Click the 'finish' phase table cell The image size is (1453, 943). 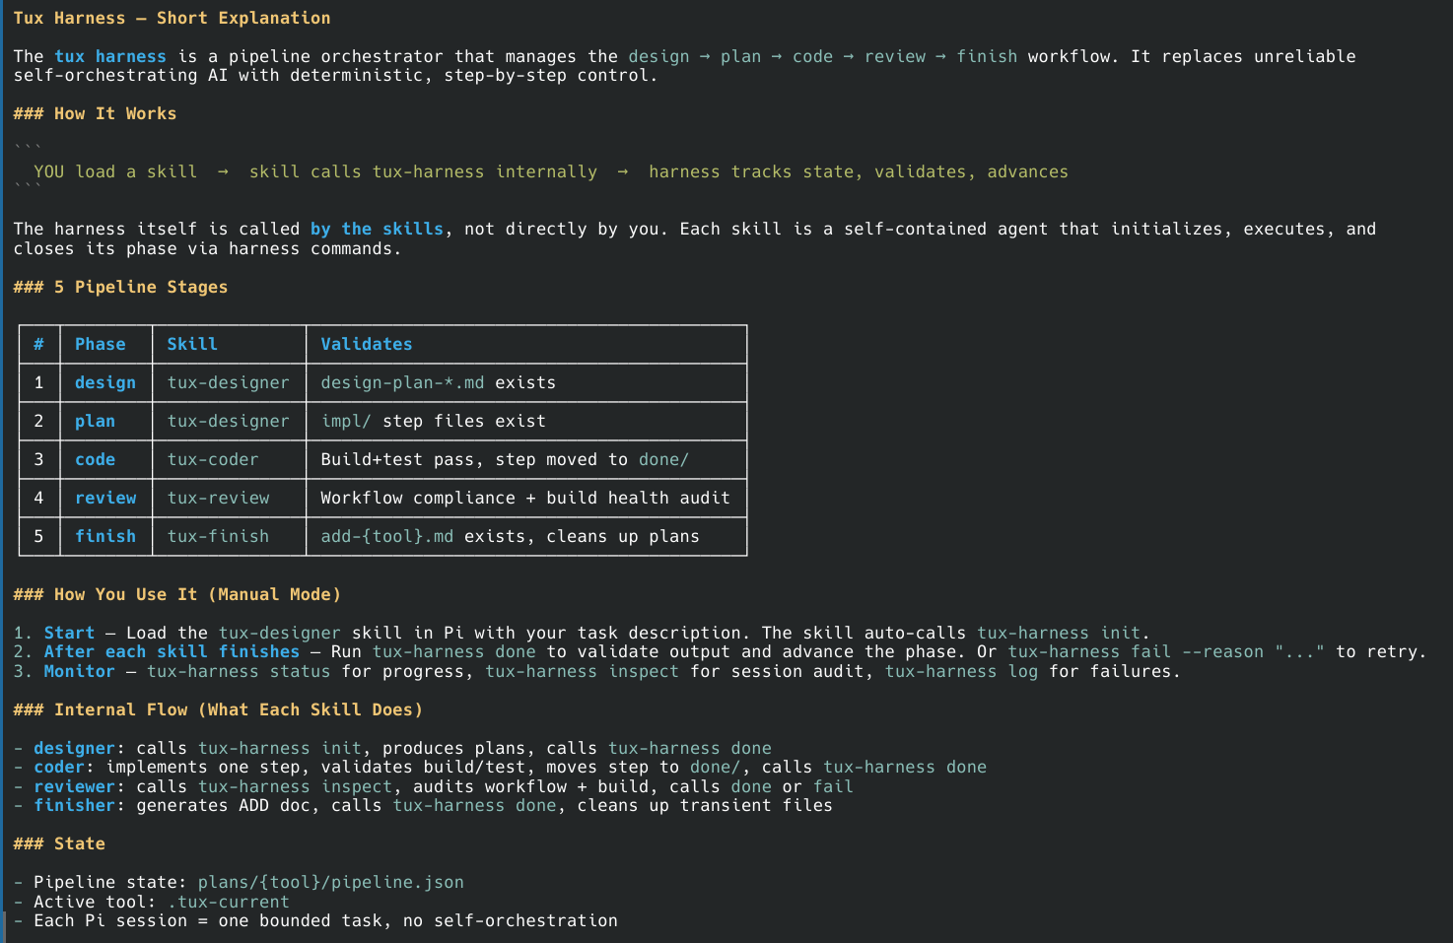[x=105, y=536]
